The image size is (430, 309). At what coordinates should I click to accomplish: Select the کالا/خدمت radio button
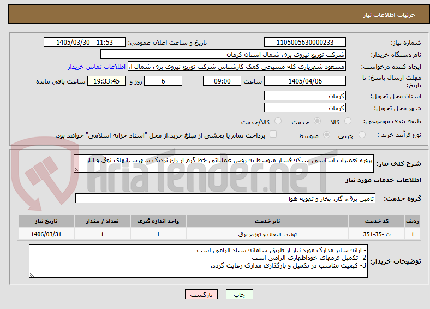pos(278,121)
